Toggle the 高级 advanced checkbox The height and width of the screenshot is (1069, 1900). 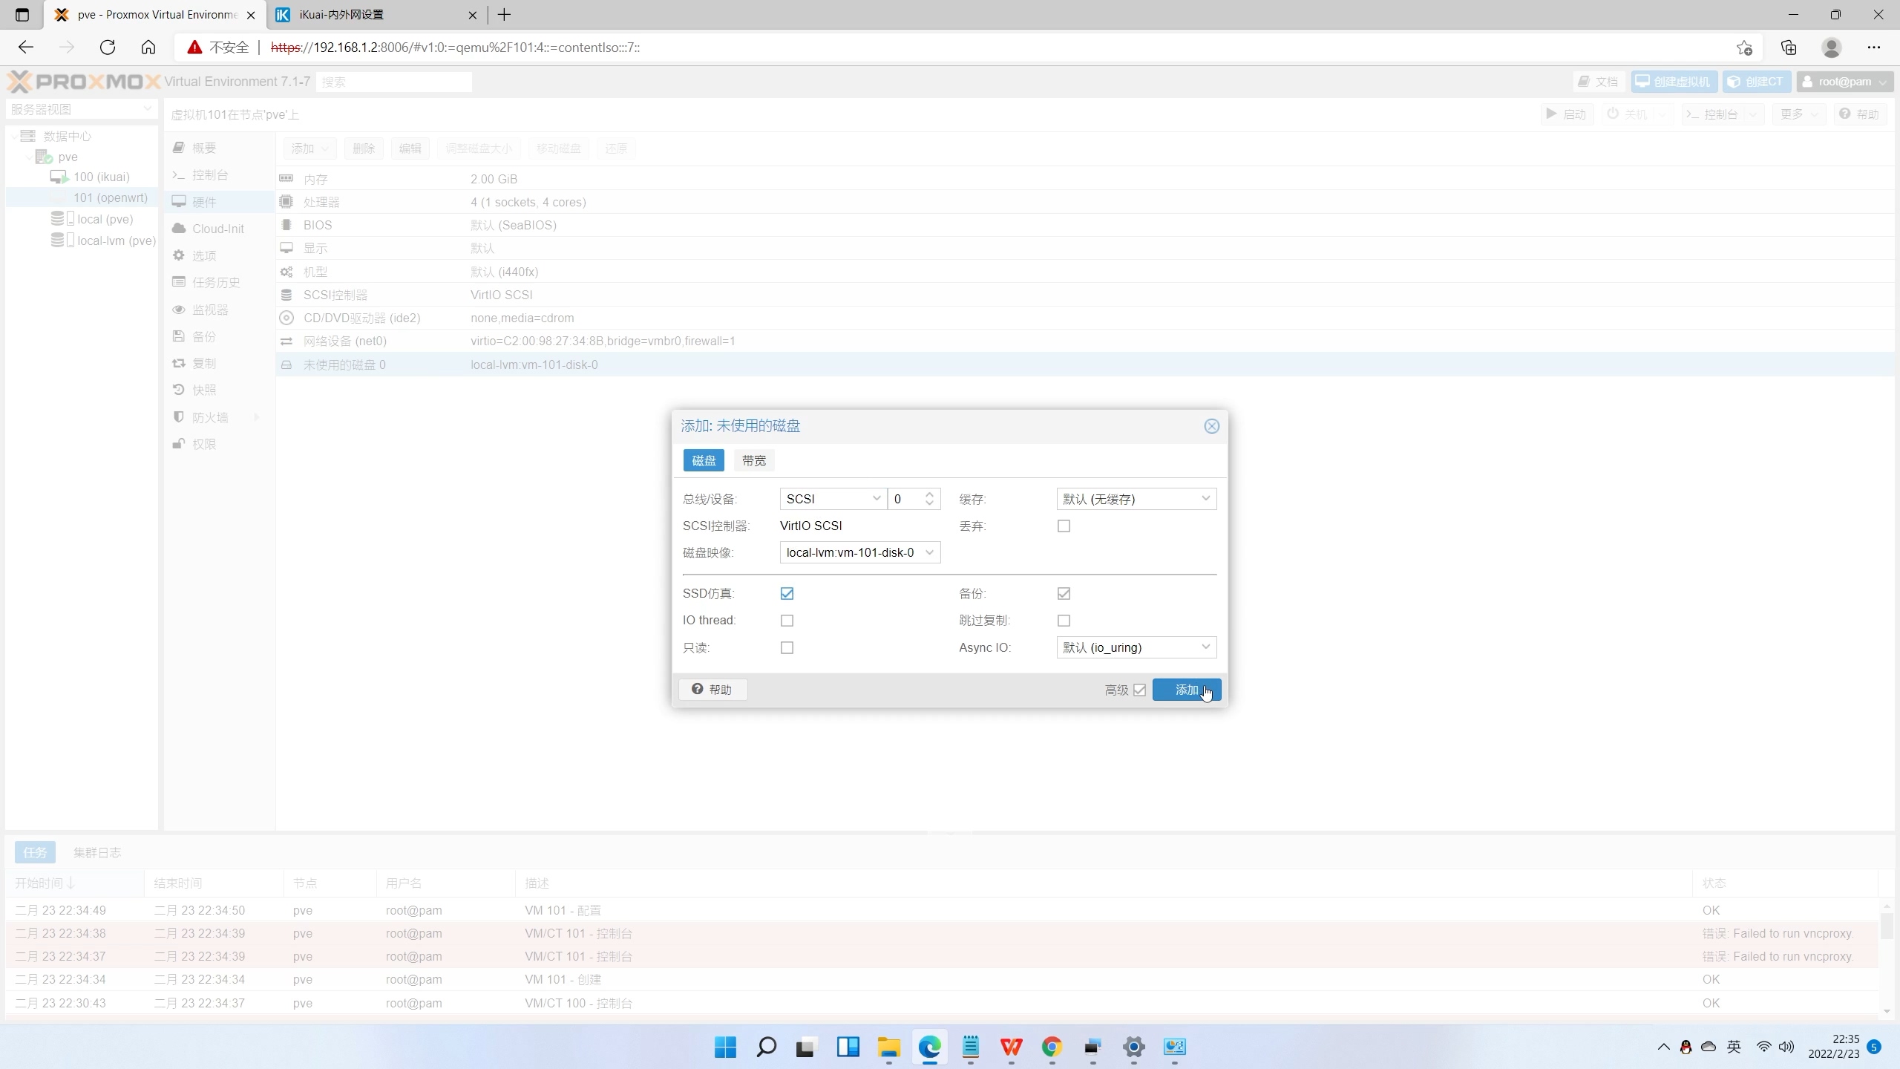1139,690
